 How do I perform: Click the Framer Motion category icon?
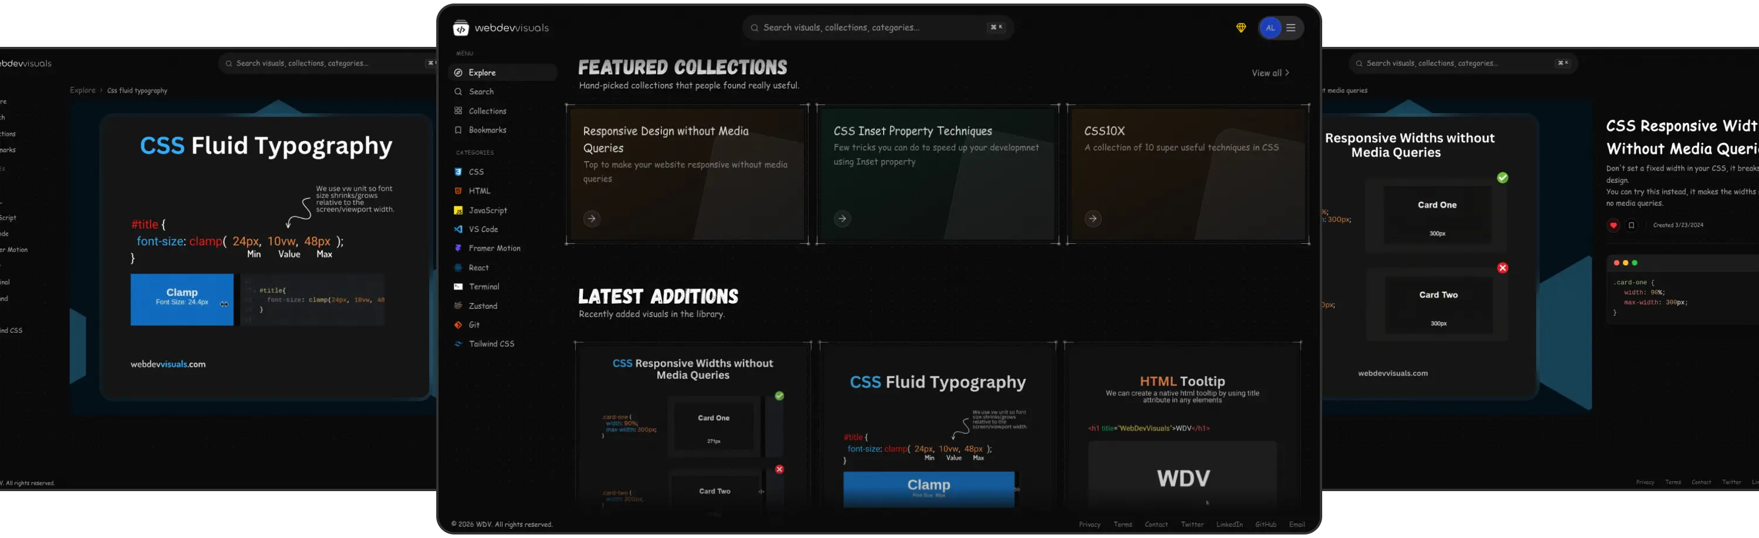pos(458,248)
